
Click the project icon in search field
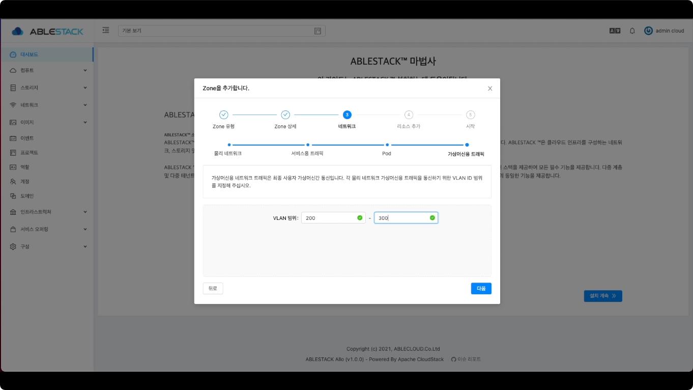[x=317, y=31]
